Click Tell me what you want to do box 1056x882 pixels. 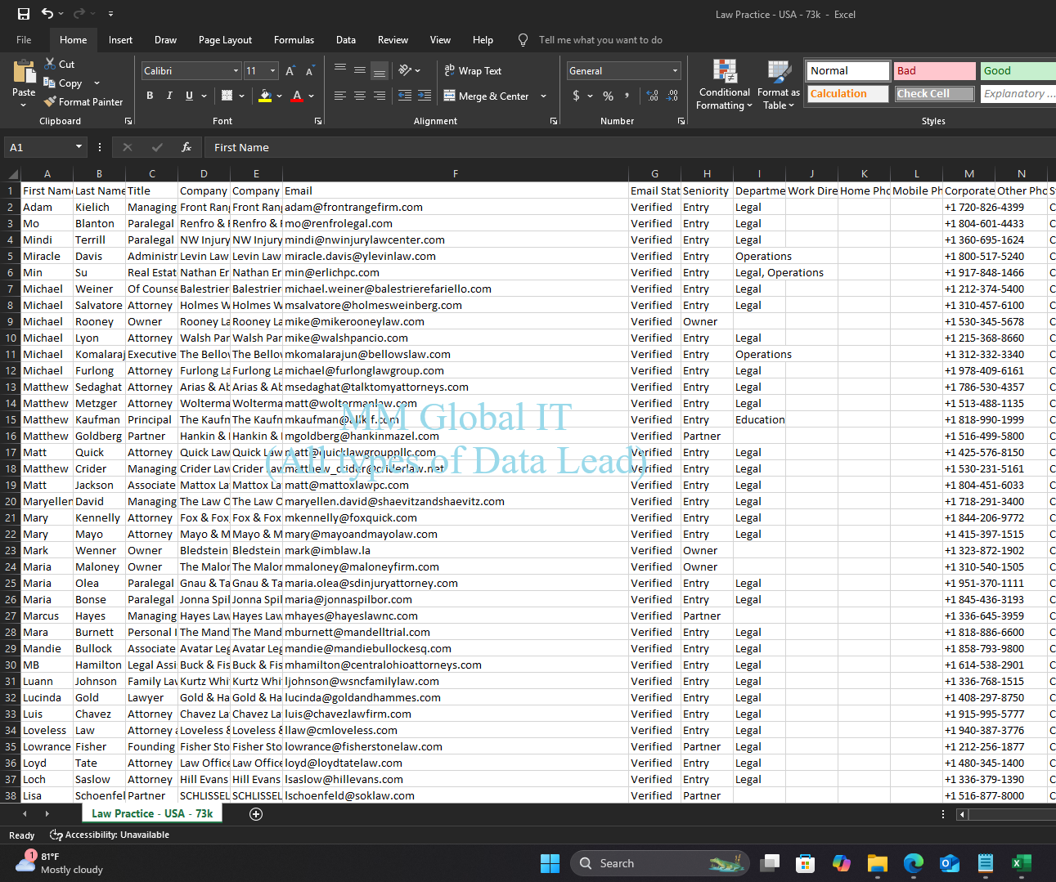pos(600,39)
